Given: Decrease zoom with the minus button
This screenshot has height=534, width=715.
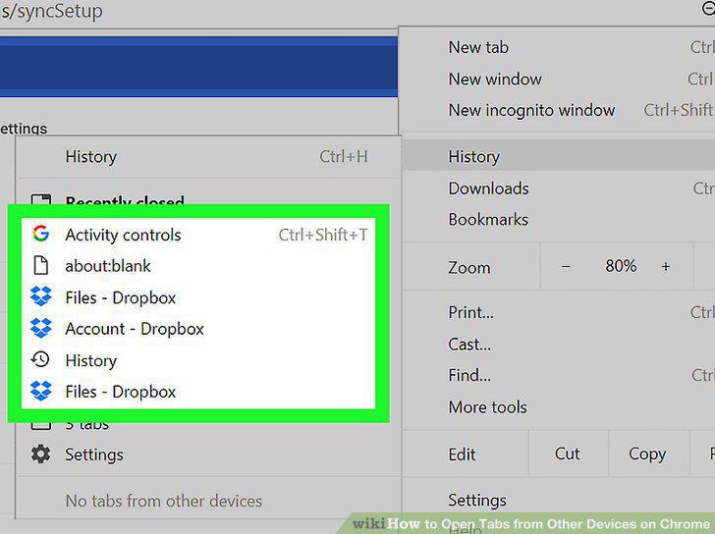Looking at the screenshot, I should [x=566, y=266].
